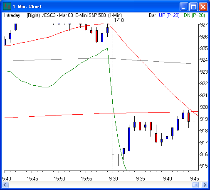Click the 1 Min. Chart title bar text
The width and height of the screenshot is (210, 190).
27,7
